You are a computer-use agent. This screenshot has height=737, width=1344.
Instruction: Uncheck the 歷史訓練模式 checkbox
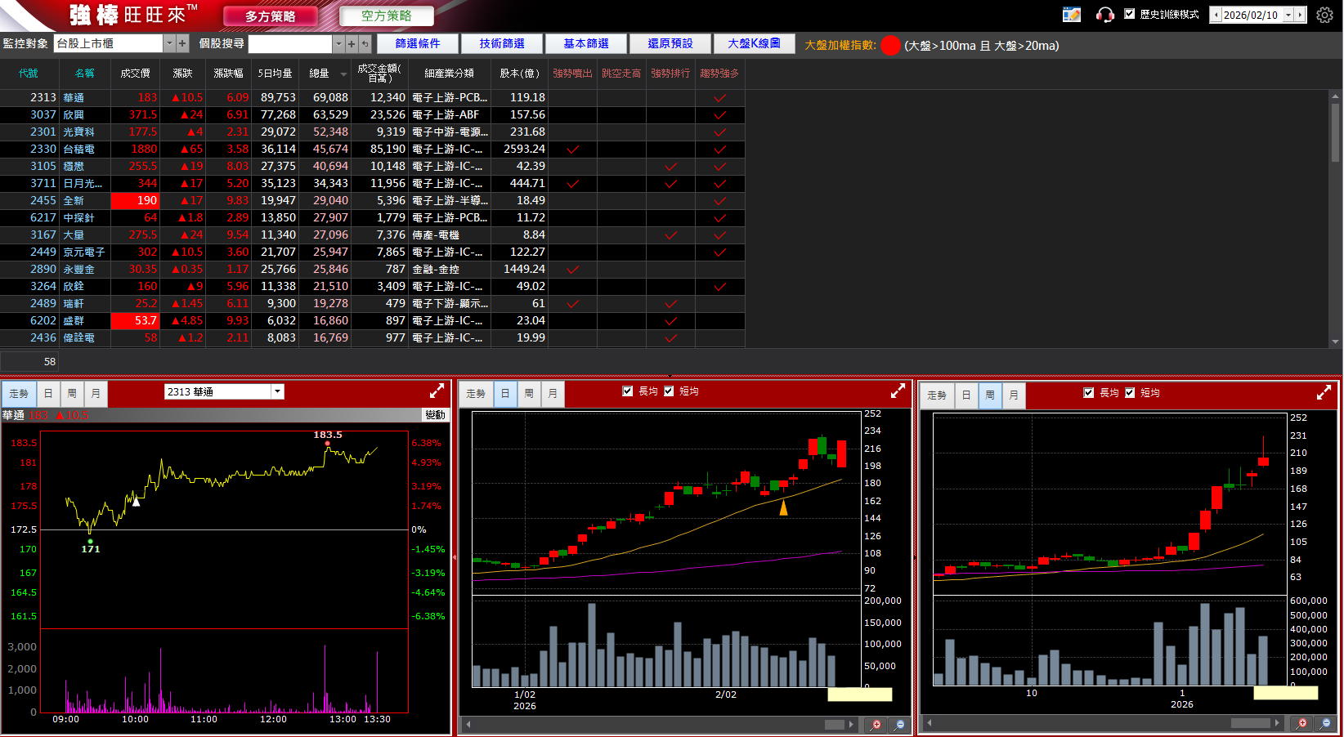pyautogui.click(x=1130, y=14)
